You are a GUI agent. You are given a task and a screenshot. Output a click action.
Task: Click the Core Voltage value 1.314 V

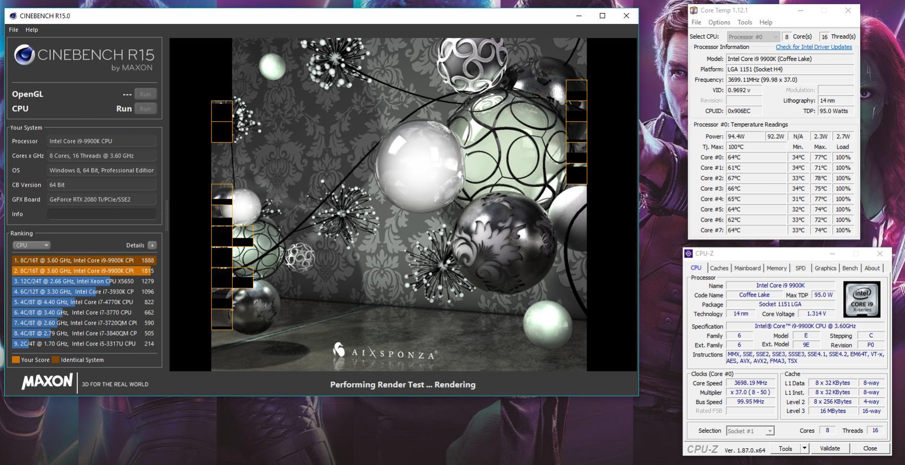tap(816, 314)
